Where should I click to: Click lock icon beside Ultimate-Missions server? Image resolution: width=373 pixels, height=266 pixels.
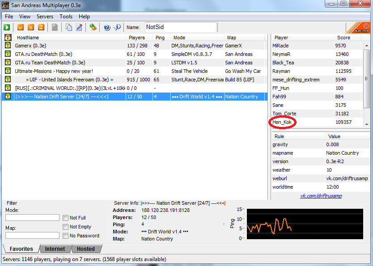coord(8,71)
